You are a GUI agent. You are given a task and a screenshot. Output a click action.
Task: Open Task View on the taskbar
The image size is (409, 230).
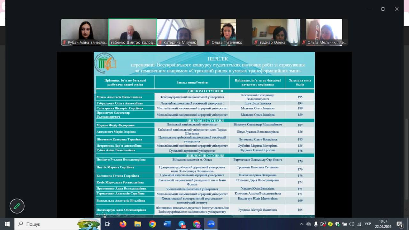(108, 224)
